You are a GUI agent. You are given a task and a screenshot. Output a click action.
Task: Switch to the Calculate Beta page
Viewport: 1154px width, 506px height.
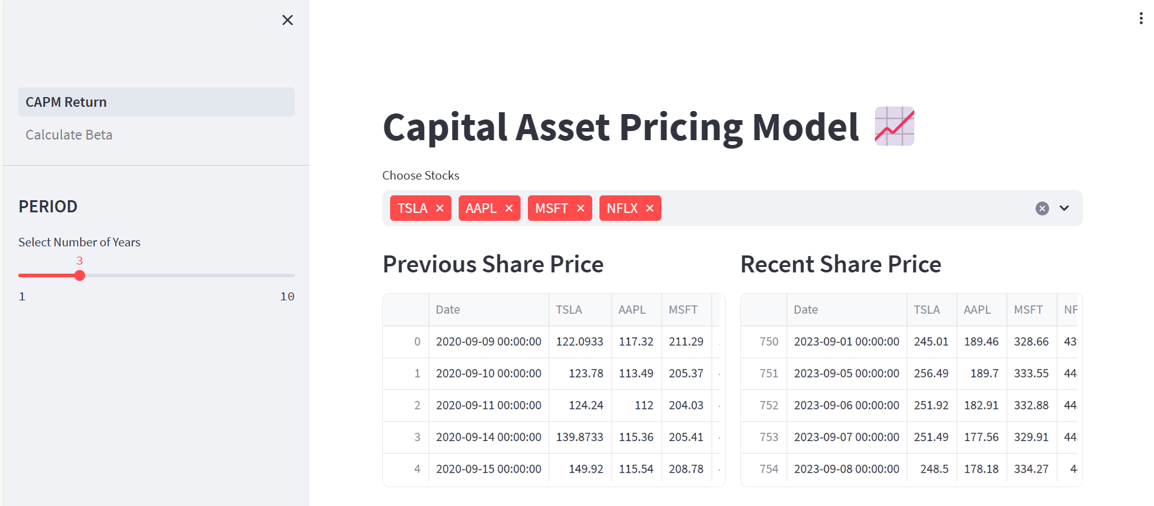click(69, 135)
